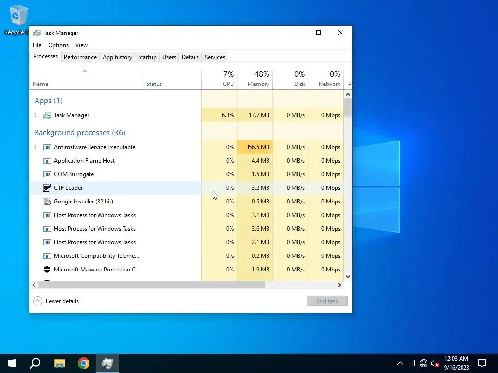The width and height of the screenshot is (498, 373).
Task: Click the Task Manager taskbar button
Action: (x=107, y=363)
